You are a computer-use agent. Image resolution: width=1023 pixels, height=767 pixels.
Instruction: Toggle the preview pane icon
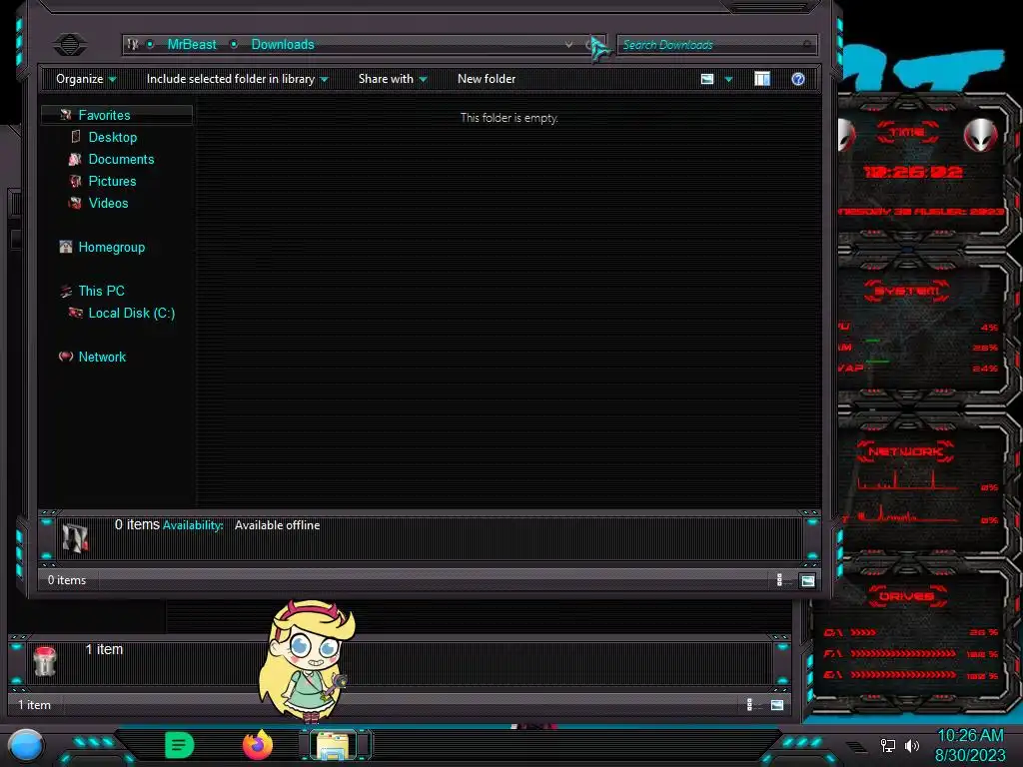point(762,79)
